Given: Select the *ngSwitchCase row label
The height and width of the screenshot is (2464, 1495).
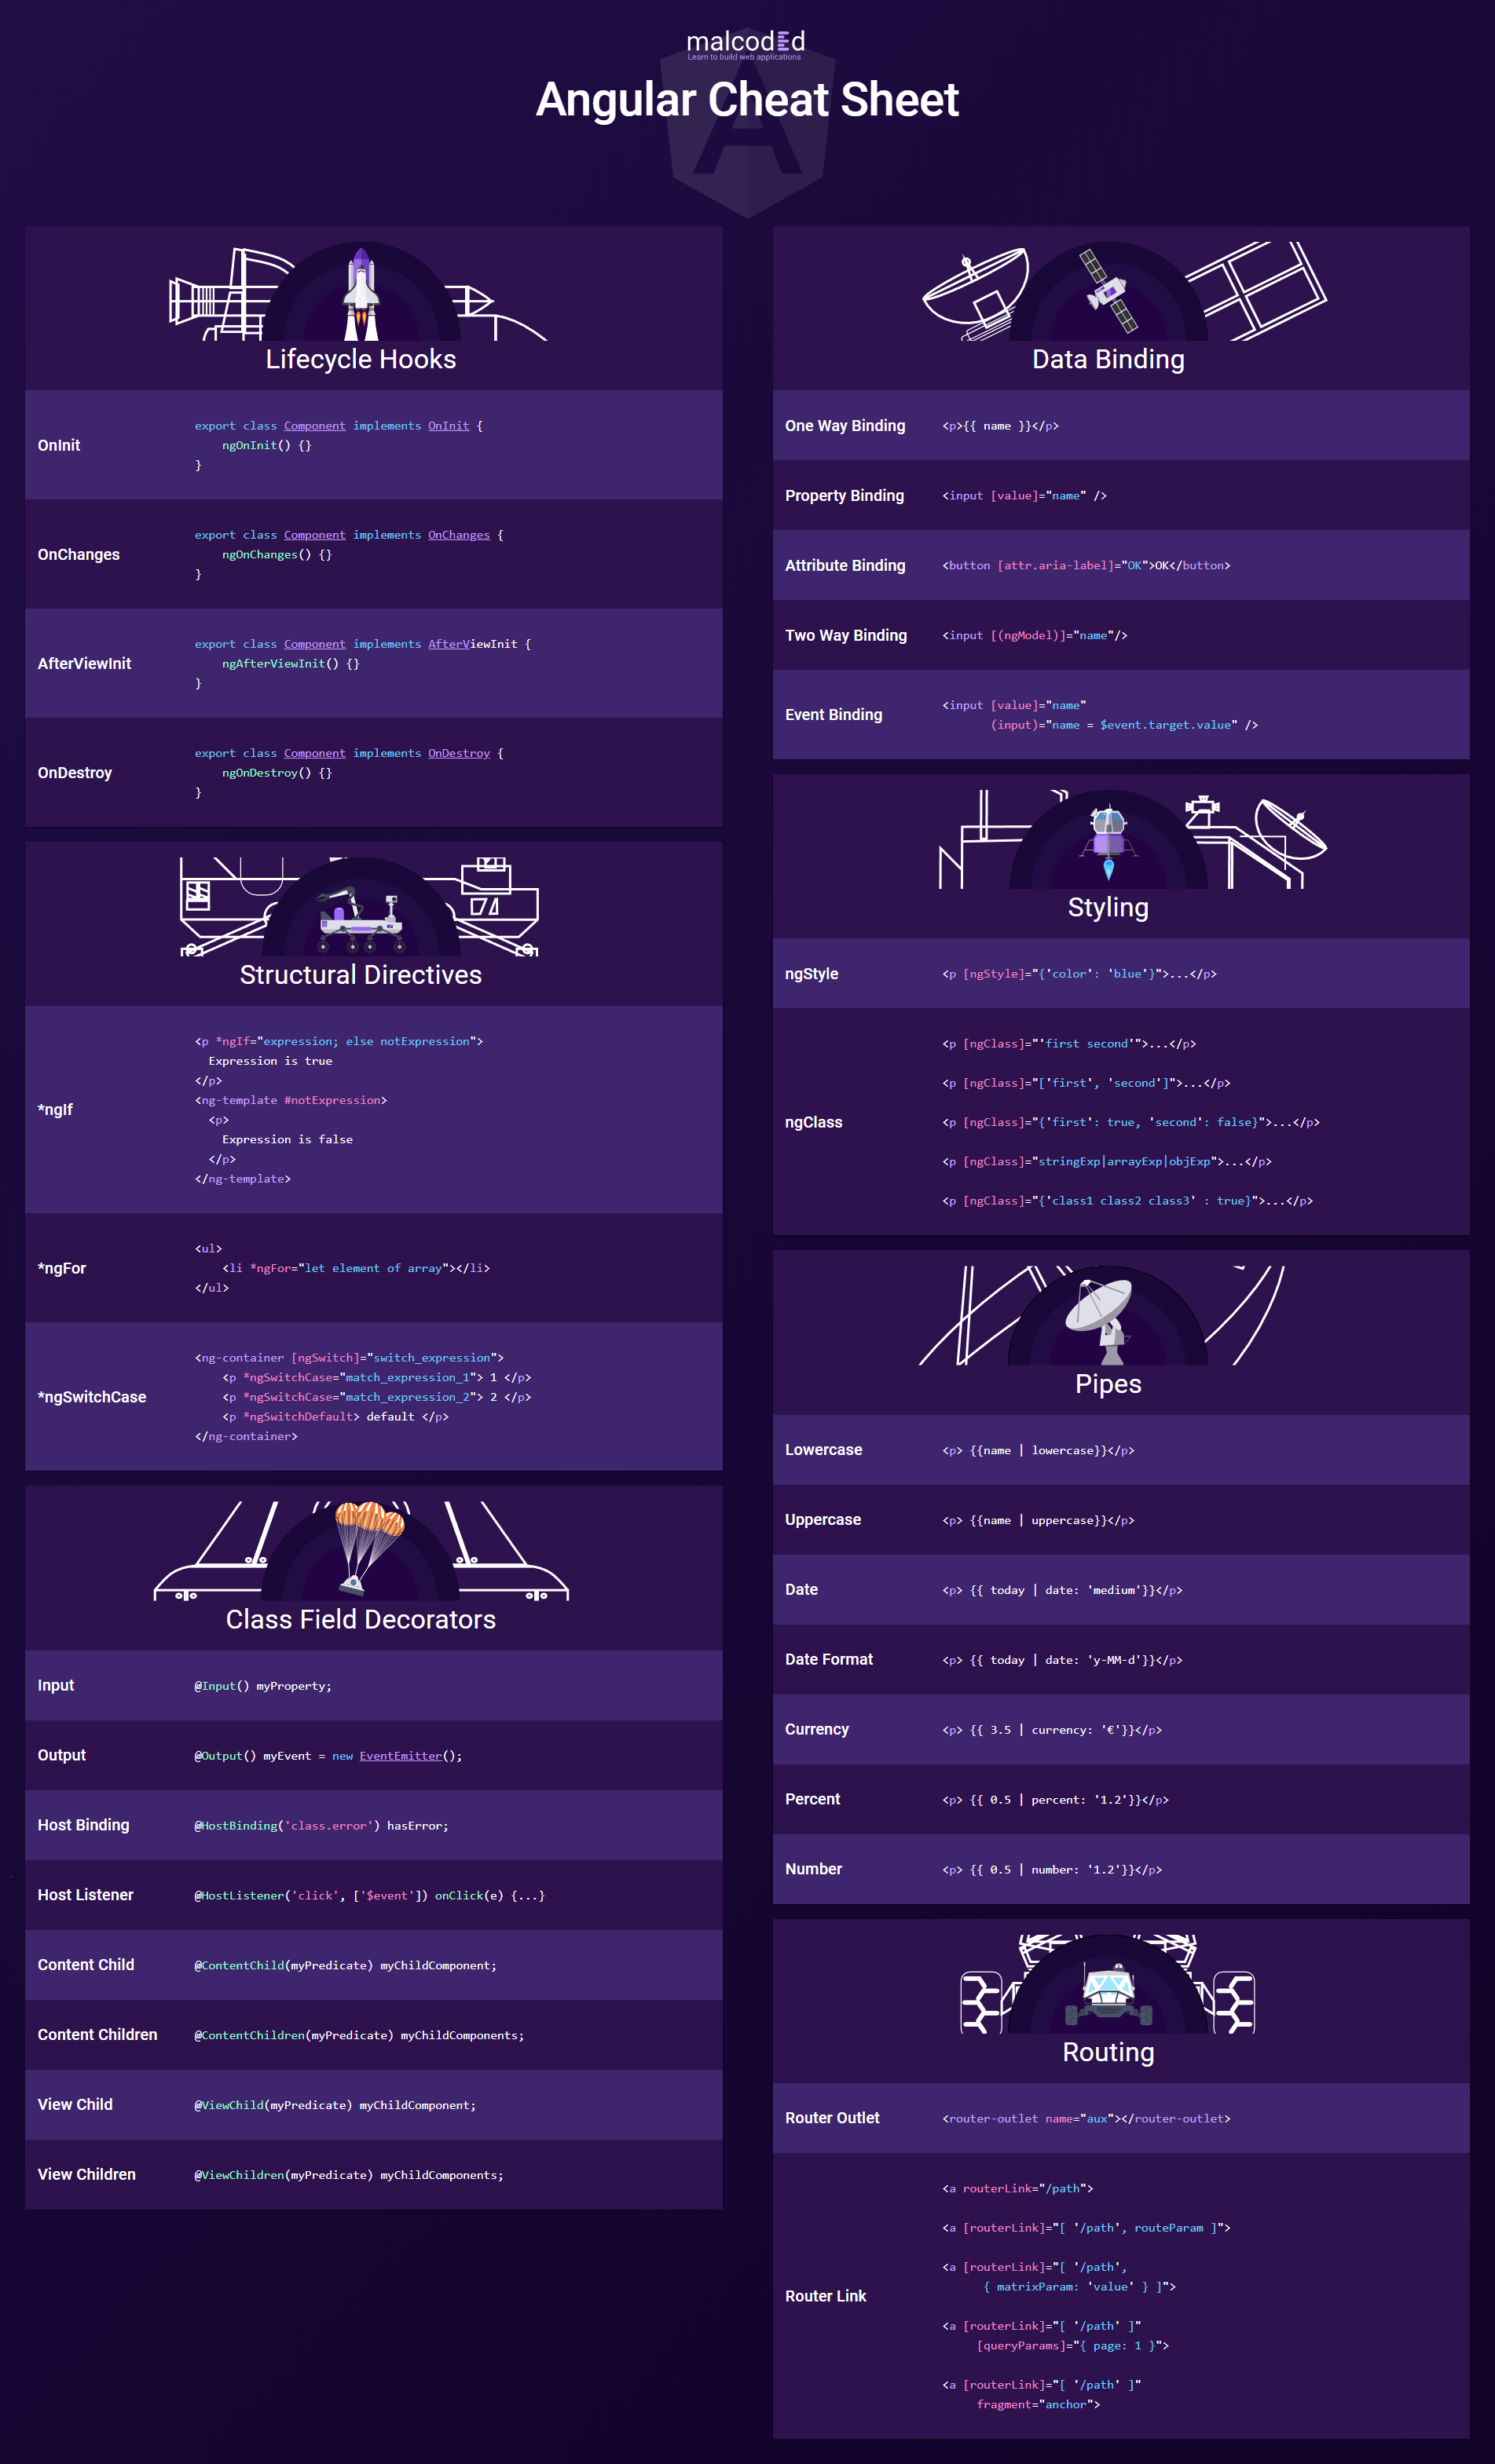Looking at the screenshot, I should [91, 1397].
